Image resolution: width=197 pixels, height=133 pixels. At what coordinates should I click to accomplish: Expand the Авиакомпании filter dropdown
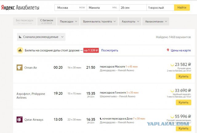tap(156, 22)
